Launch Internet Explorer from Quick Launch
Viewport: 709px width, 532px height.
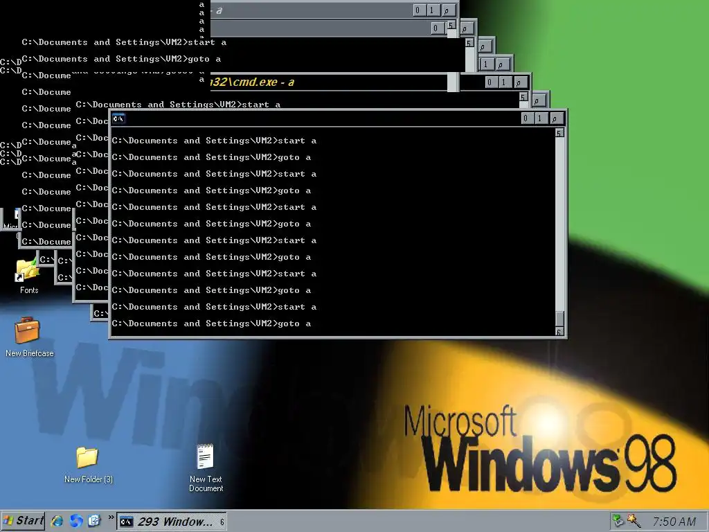pyautogui.click(x=57, y=521)
